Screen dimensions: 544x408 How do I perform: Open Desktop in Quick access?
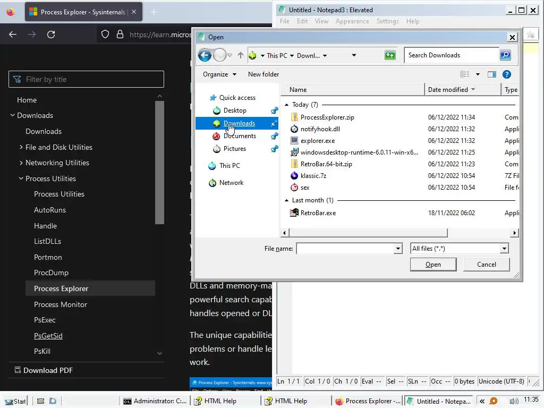(x=235, y=110)
